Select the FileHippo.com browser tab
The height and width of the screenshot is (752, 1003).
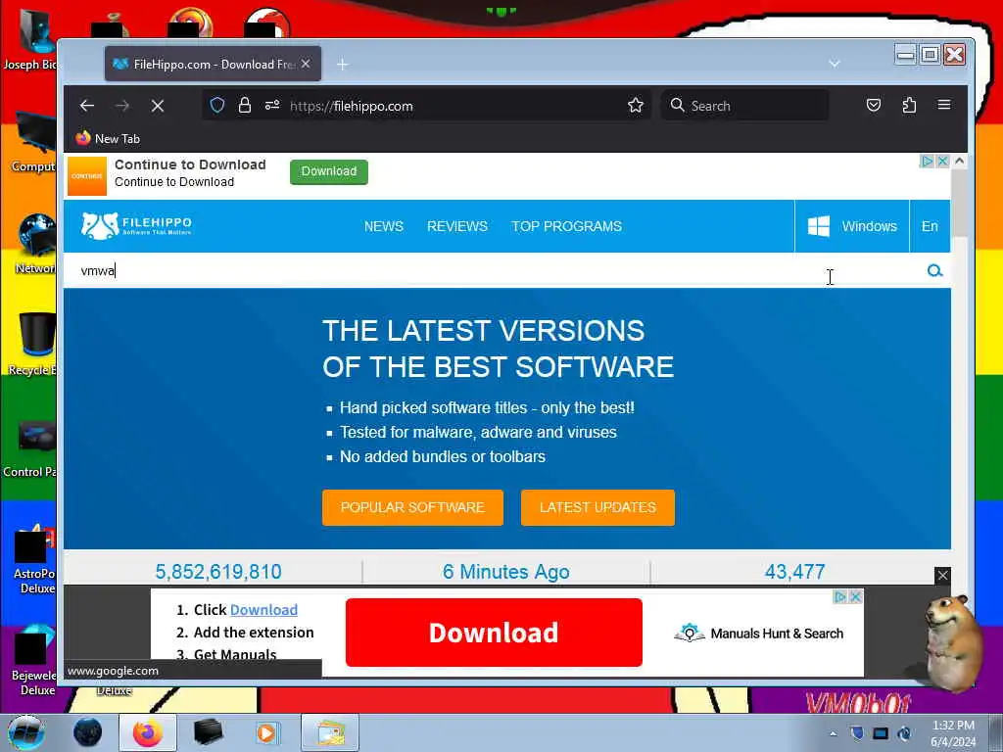[213, 64]
